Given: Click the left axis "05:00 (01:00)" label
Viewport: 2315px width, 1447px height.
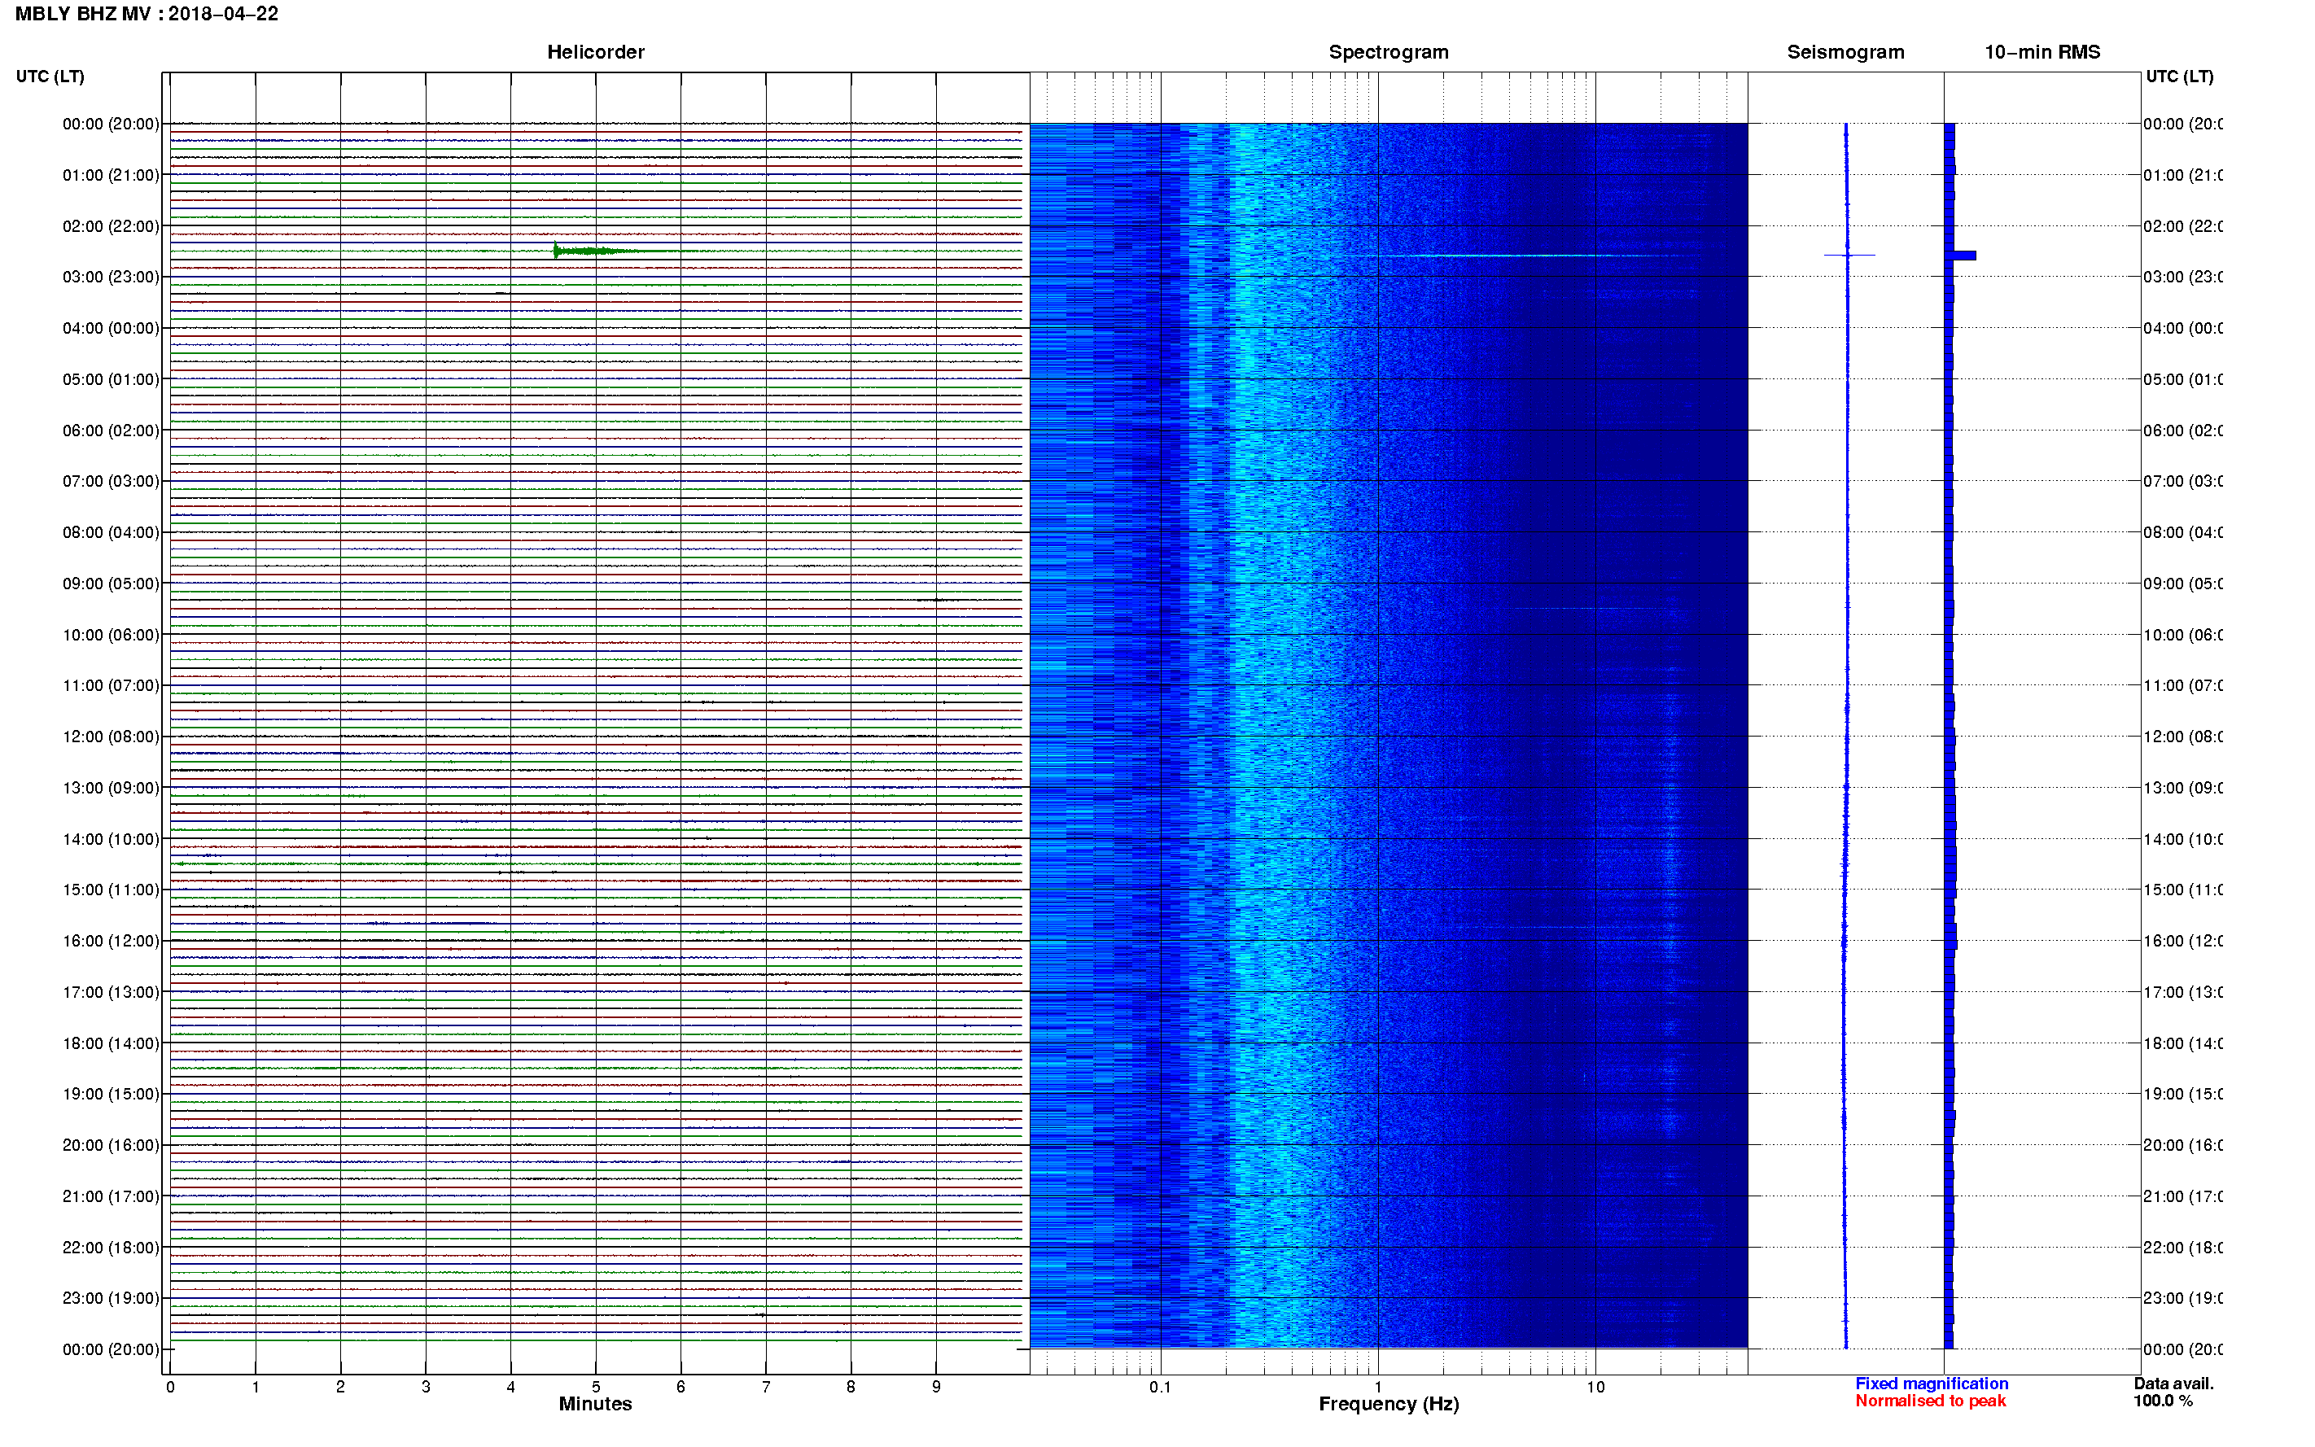Looking at the screenshot, I should point(111,379).
